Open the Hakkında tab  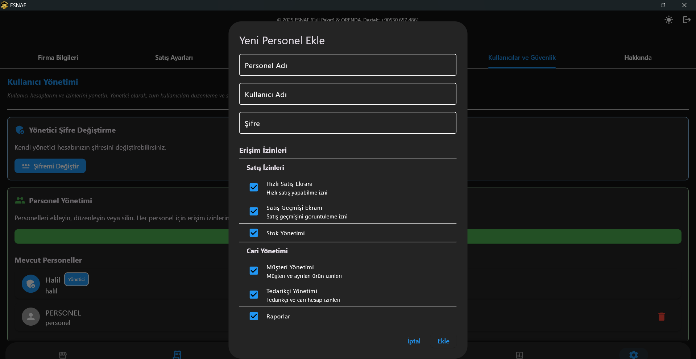pyautogui.click(x=637, y=58)
